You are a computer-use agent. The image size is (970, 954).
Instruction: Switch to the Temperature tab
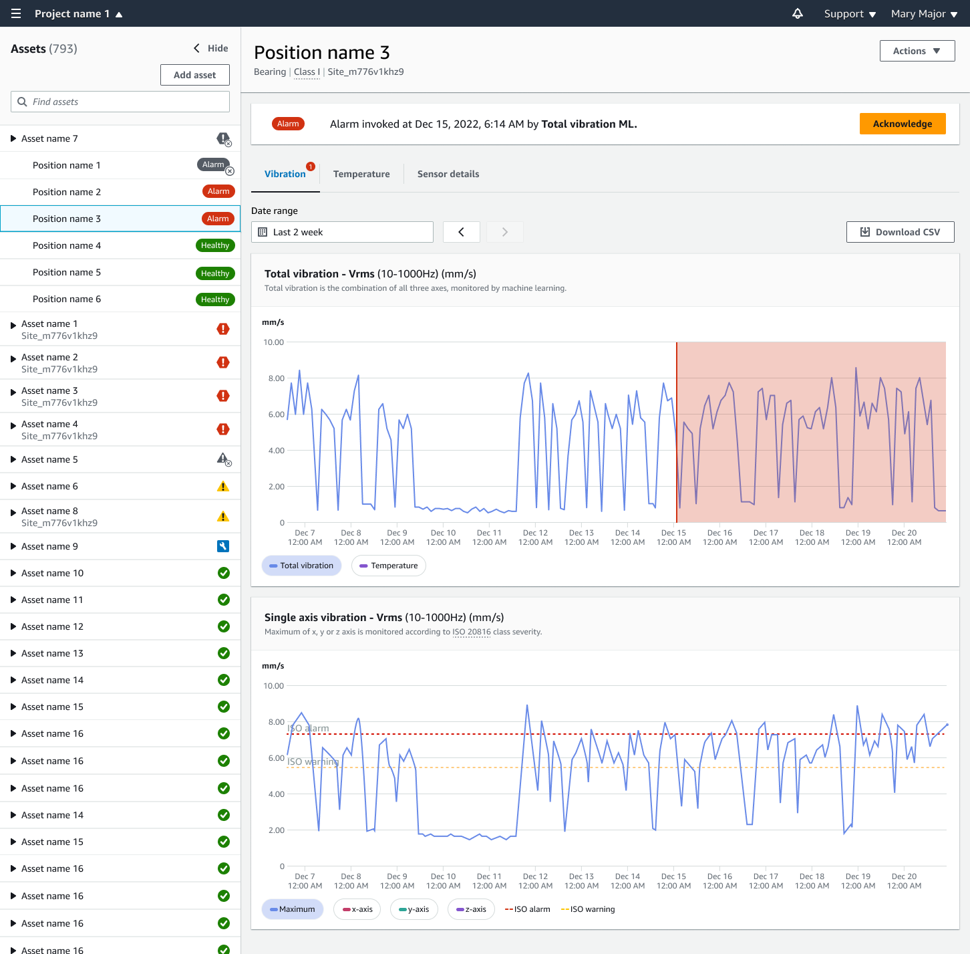pyautogui.click(x=361, y=174)
